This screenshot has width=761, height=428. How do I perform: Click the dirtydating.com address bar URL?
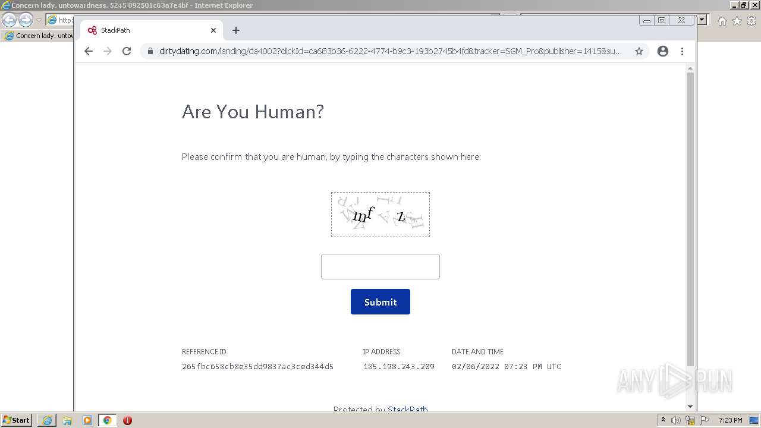coord(391,51)
